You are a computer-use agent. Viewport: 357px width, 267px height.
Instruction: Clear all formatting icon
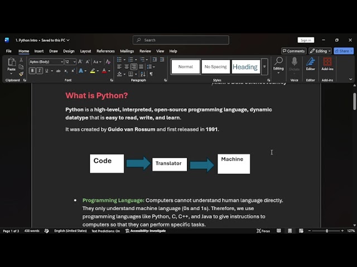click(x=108, y=62)
